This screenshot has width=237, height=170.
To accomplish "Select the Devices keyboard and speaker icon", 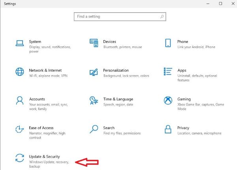I will click(94, 43).
